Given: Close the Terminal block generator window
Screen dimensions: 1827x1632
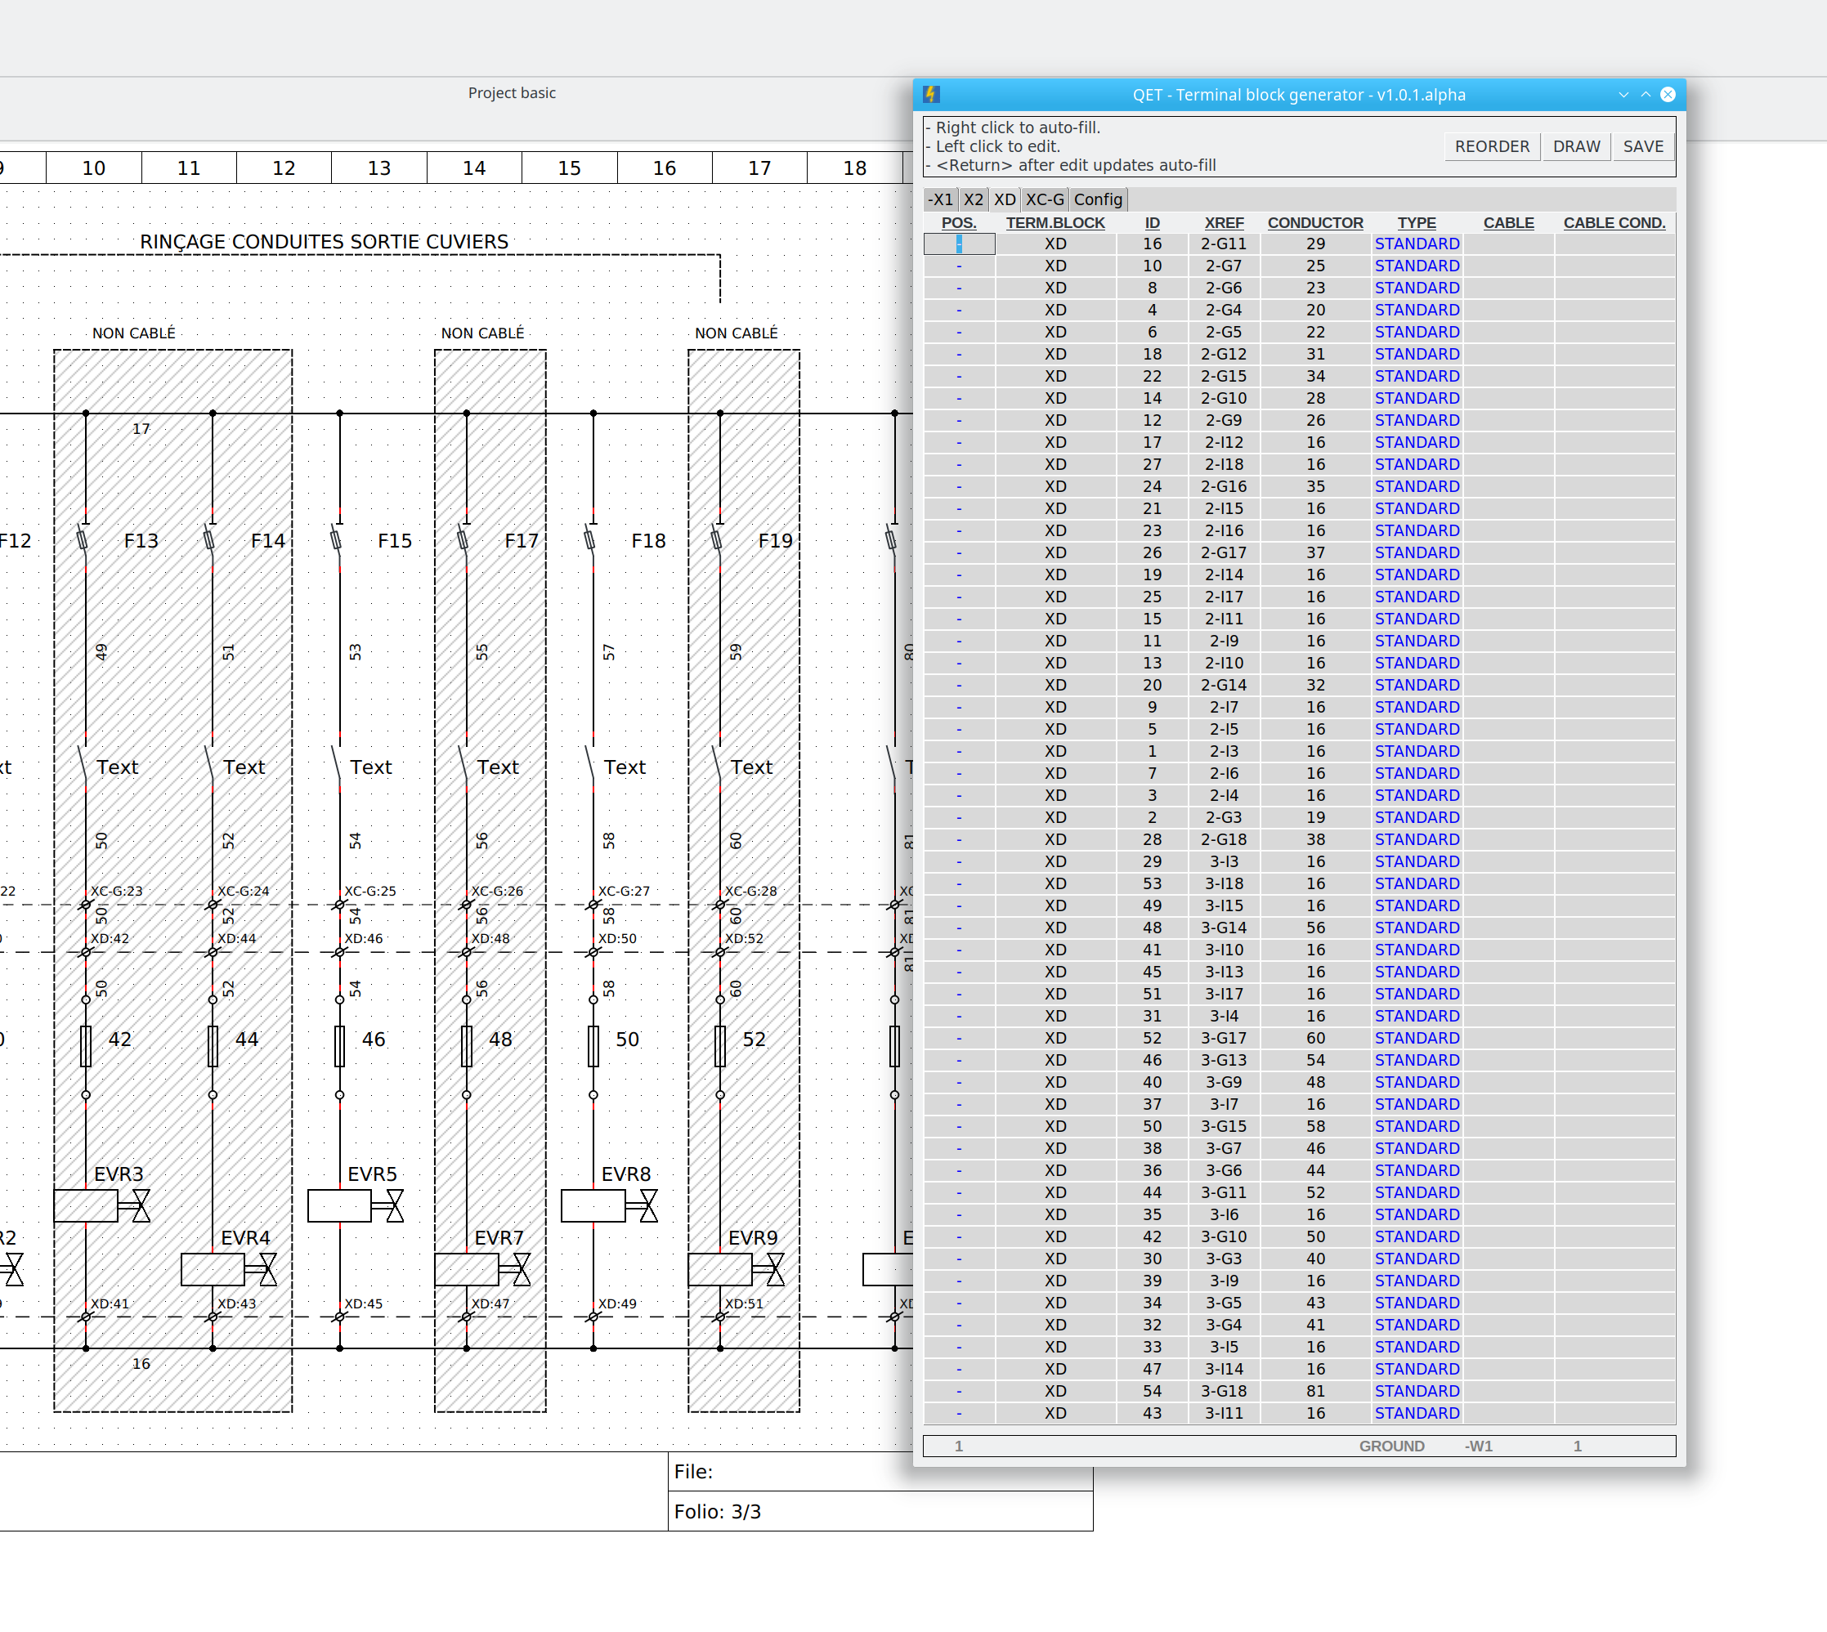Looking at the screenshot, I should click(x=1668, y=94).
